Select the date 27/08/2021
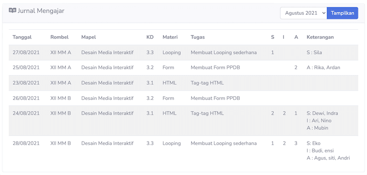This screenshot has width=367, height=175. pyautogui.click(x=26, y=52)
